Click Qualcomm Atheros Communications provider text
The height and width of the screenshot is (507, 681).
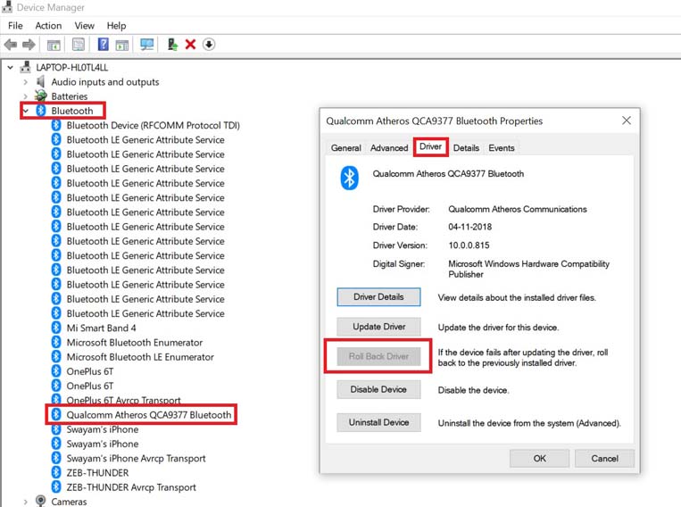[518, 209]
